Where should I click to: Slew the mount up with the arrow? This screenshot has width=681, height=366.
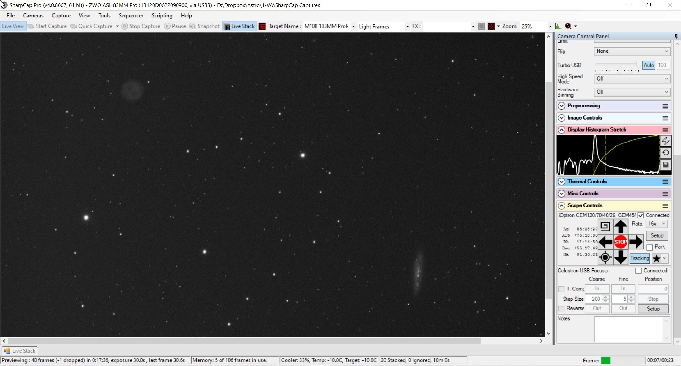click(x=620, y=227)
